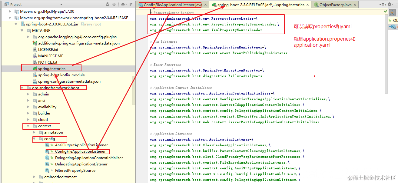Click the Project panel title label
The image size is (398, 183).
point(16,5)
